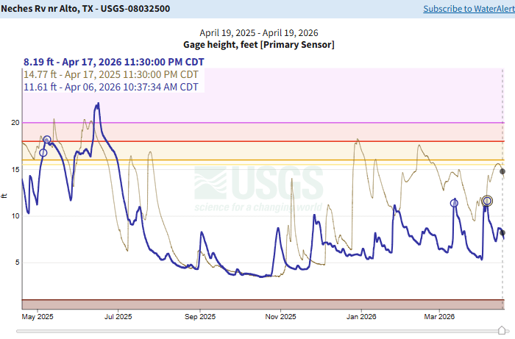The height and width of the screenshot is (339, 515).
Task: Click the Jul 2025 x-axis label
Action: tap(118, 317)
